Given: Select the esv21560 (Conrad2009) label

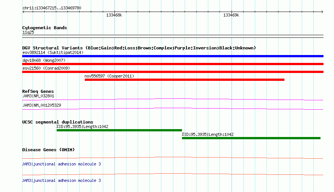Looking at the screenshot, I should click(x=46, y=68).
